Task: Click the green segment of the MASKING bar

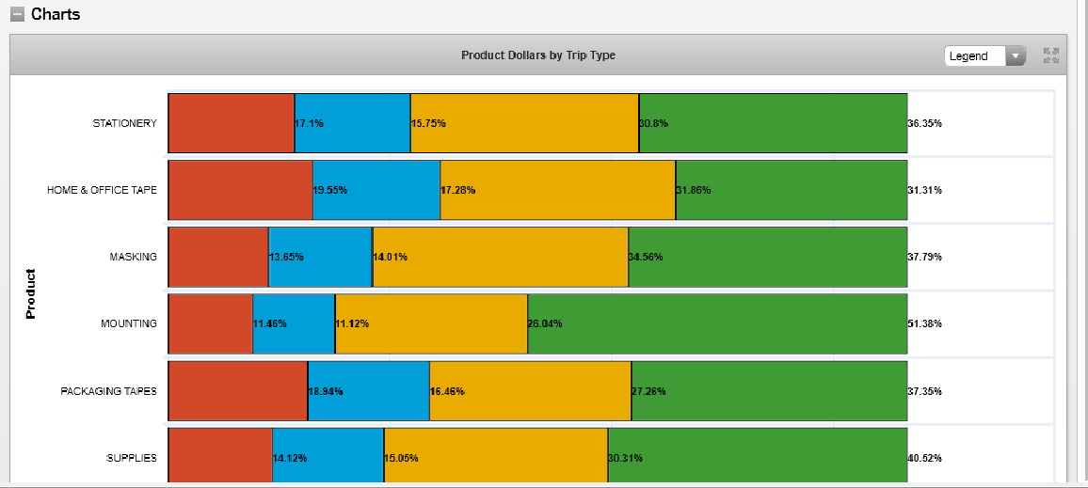Action: pyautogui.click(x=768, y=257)
